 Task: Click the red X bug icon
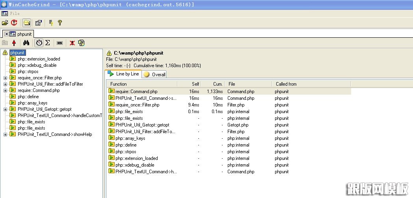point(72,43)
